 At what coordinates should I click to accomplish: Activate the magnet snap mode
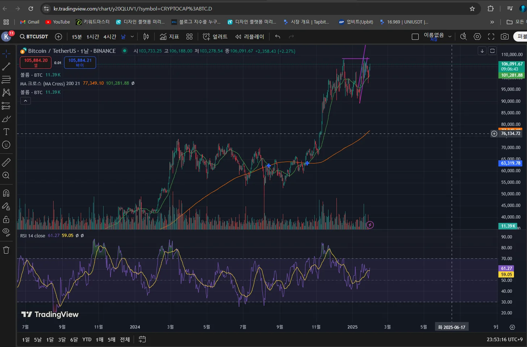[6, 193]
